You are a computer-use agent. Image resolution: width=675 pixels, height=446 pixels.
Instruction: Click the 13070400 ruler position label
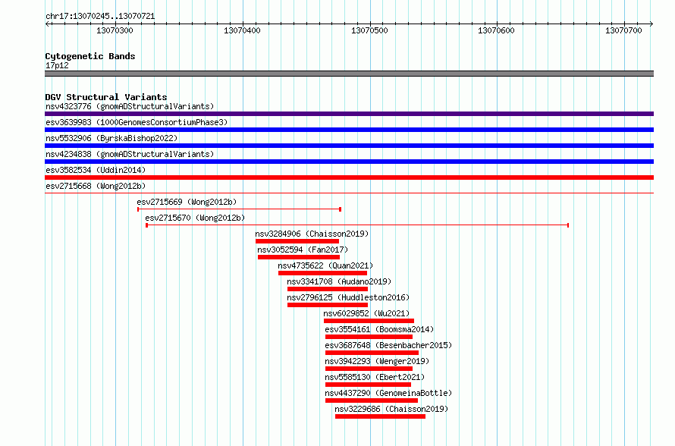click(242, 30)
